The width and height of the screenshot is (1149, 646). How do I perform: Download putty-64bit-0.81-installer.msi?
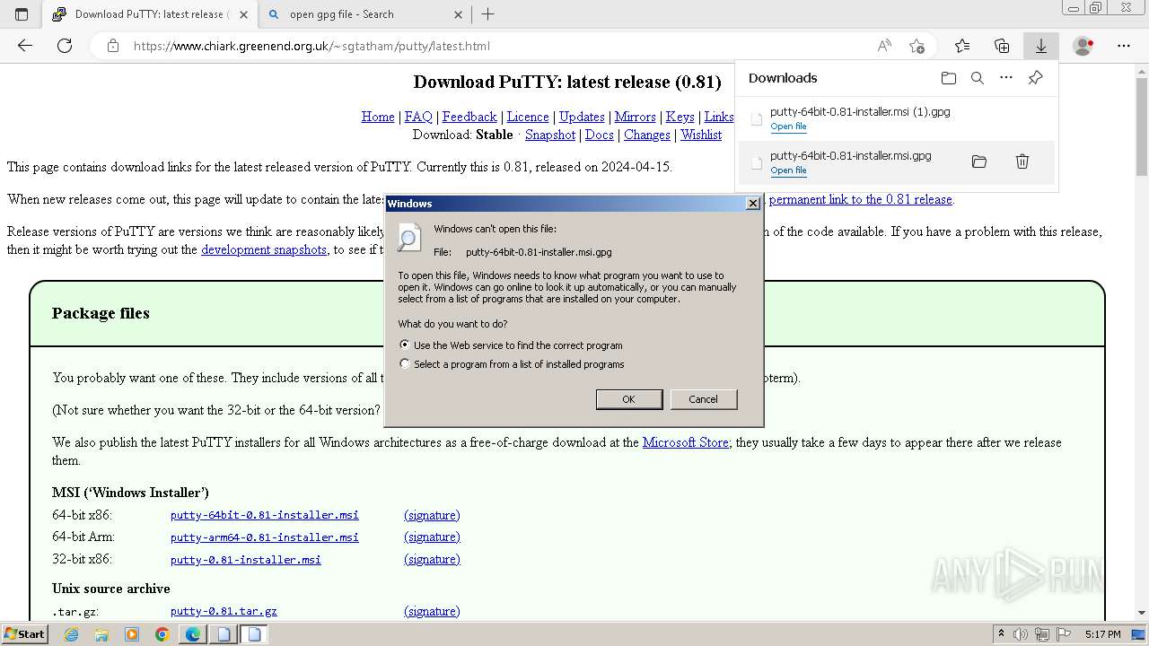point(265,515)
